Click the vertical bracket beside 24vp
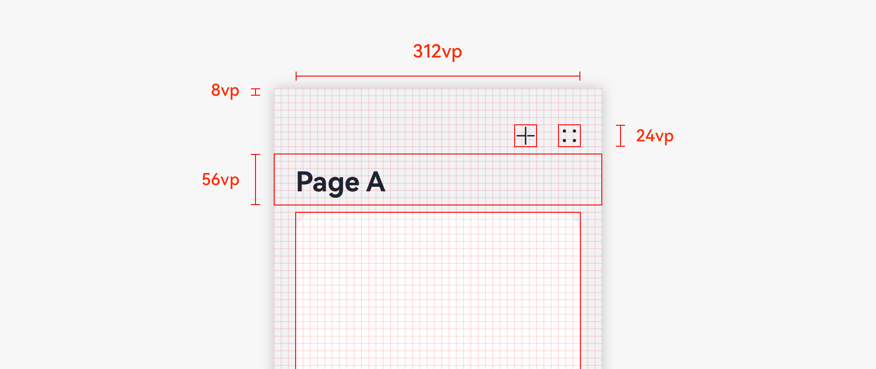Screen dimensions: 876x369 pyautogui.click(x=620, y=136)
